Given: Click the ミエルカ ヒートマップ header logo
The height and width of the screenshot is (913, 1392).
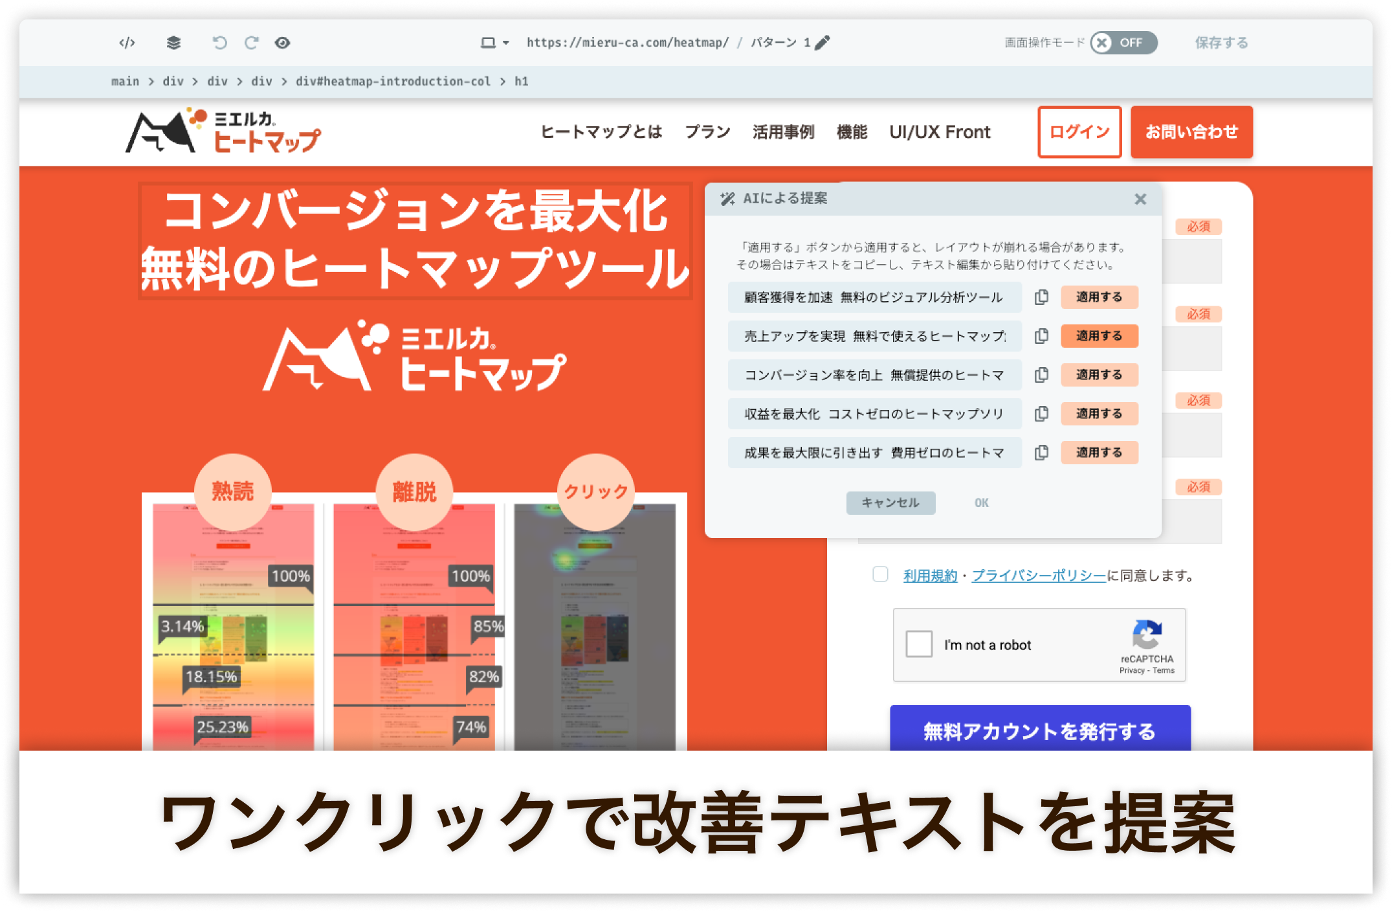Looking at the screenshot, I should coord(223,131).
